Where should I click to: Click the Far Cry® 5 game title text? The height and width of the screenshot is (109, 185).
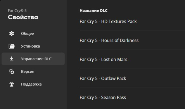pos(17,11)
